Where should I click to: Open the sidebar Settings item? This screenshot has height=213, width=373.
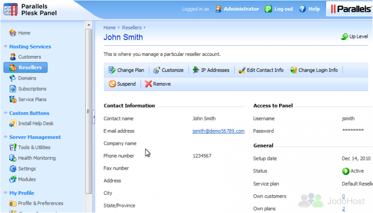coord(27,169)
